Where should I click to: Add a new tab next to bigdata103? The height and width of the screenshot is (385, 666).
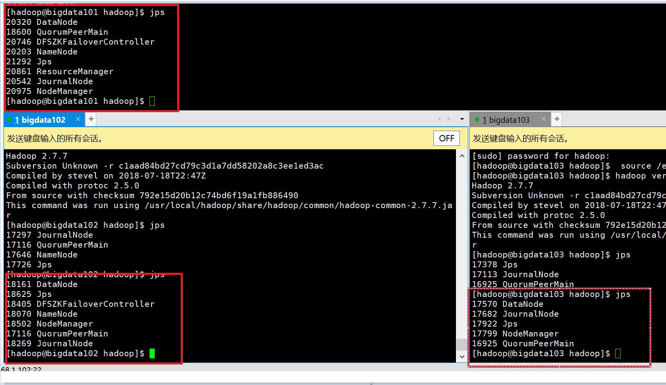point(557,119)
